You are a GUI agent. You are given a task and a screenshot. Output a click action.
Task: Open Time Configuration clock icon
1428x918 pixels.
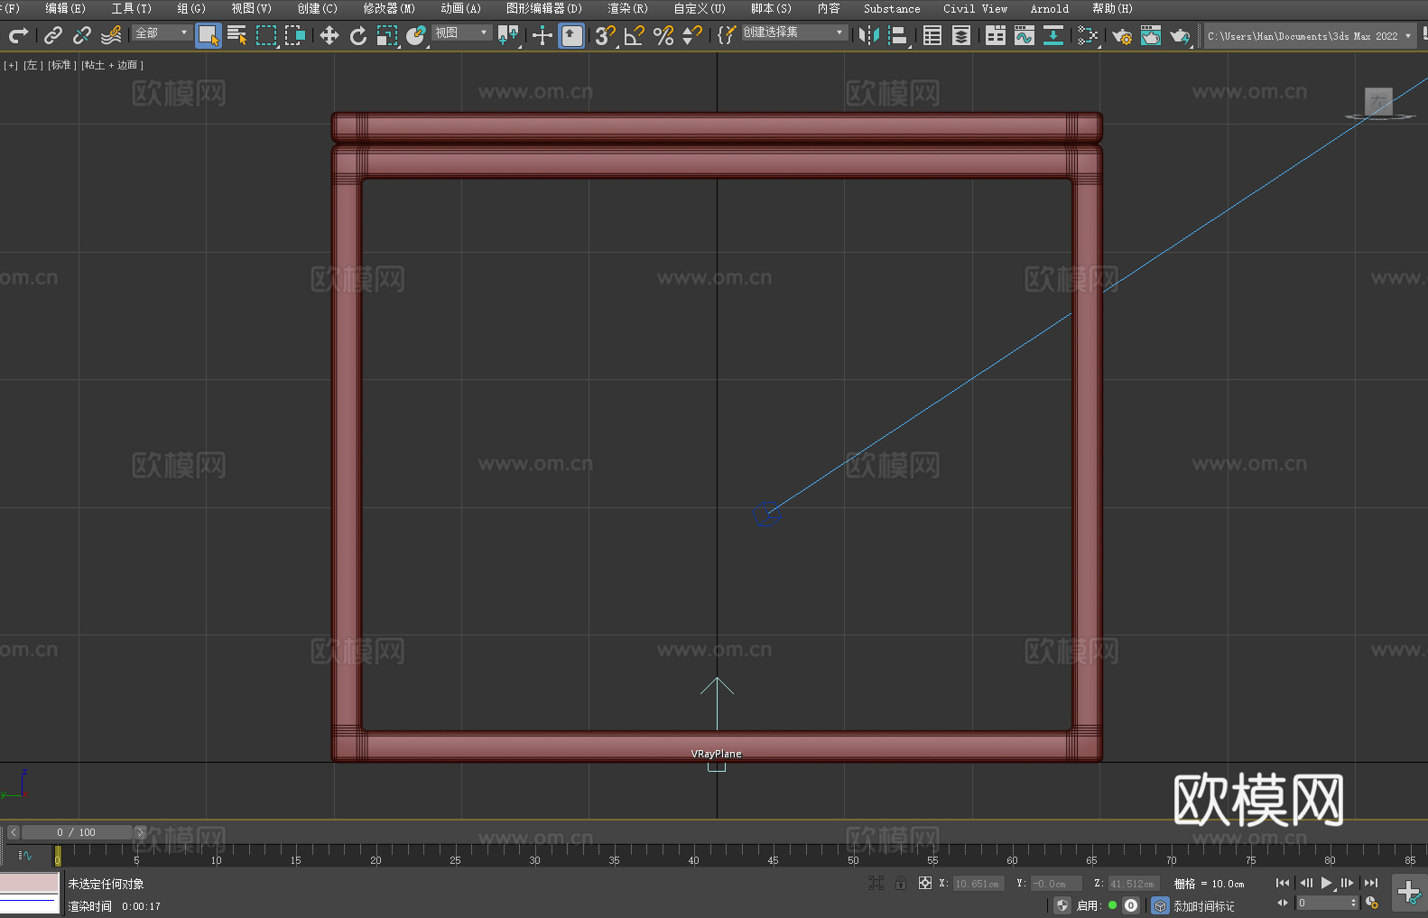click(x=1372, y=903)
